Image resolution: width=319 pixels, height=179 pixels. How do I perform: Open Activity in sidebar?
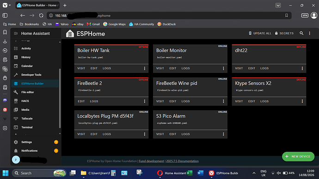35,48
